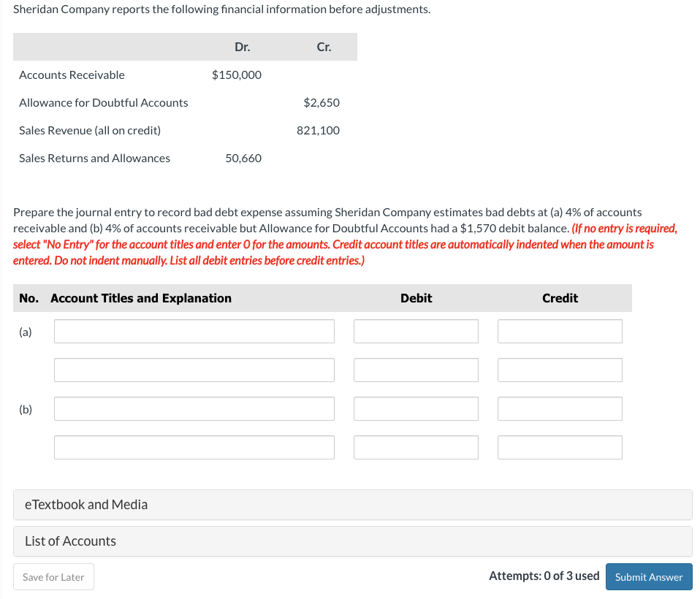
Task: Expand the eTextbook and Media section
Action: coord(353,505)
